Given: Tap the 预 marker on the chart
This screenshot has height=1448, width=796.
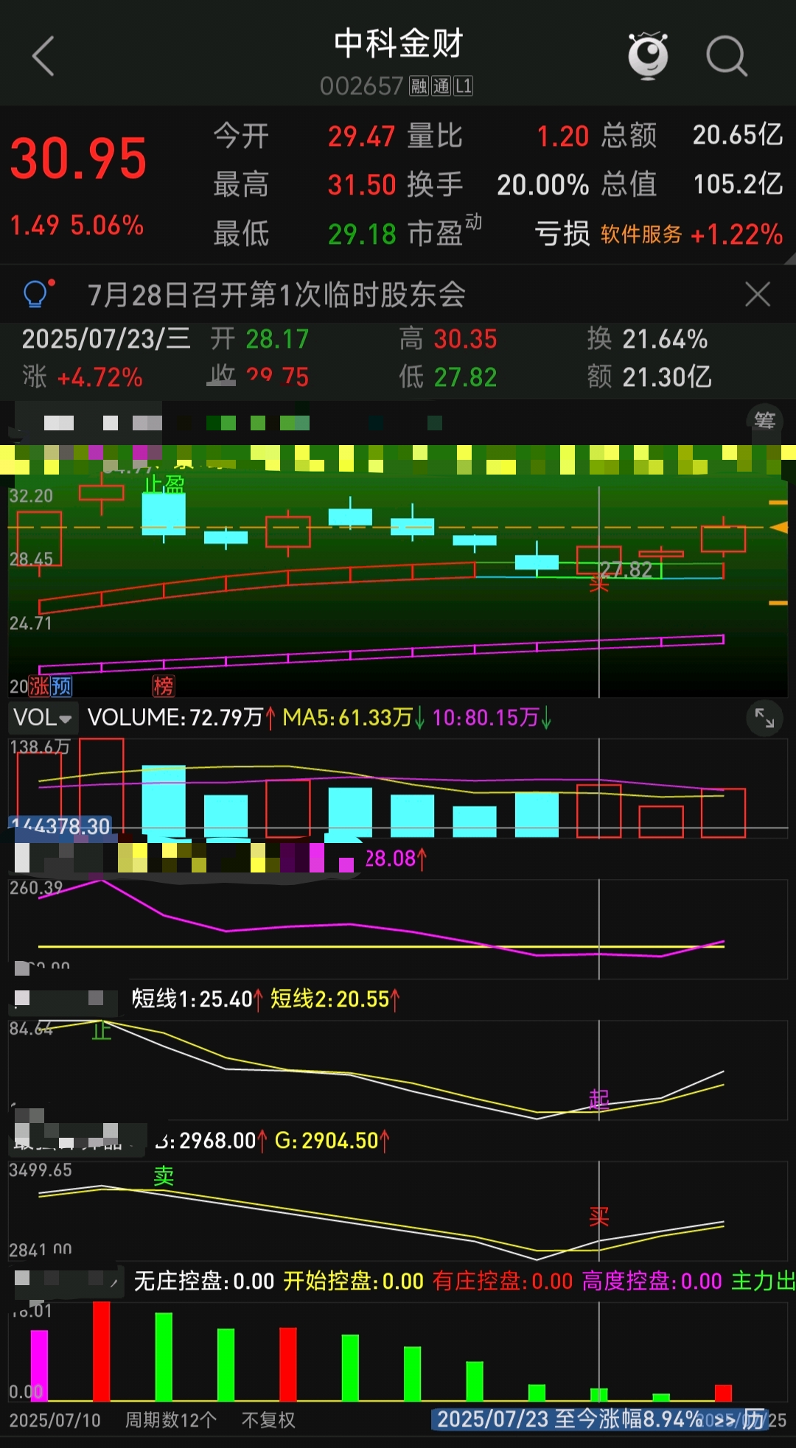Looking at the screenshot, I should pos(61,687).
